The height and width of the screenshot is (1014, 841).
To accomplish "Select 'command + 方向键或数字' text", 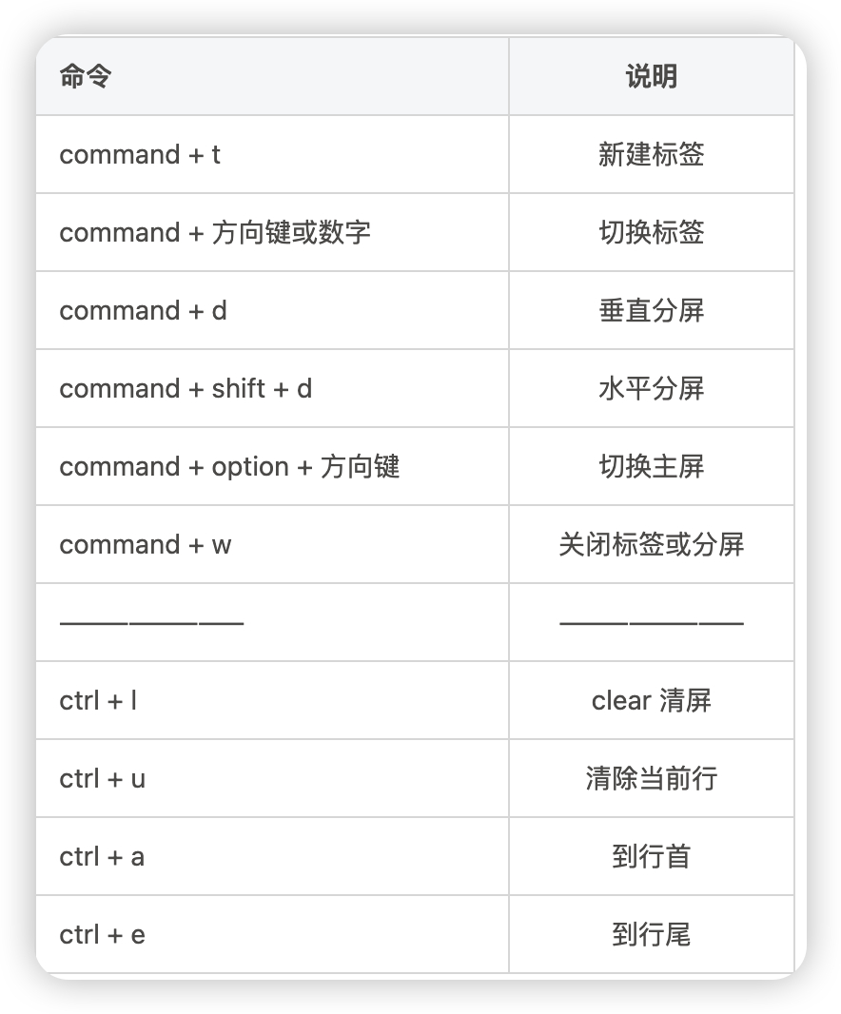I will [215, 233].
